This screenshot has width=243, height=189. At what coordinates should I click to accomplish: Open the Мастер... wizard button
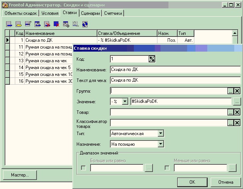pyautogui.click(x=20, y=175)
